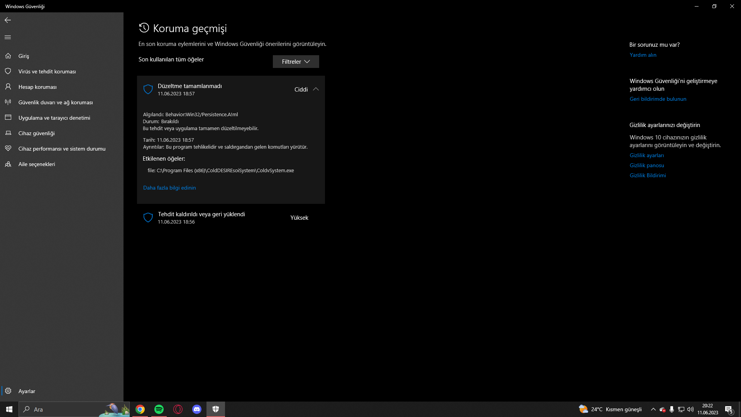Open Gizlilik panosu link
Viewport: 741px width, 417px height.
click(647, 165)
